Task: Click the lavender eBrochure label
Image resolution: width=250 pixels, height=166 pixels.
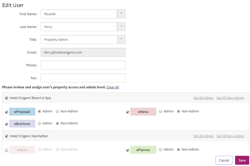Action: coord(22,124)
